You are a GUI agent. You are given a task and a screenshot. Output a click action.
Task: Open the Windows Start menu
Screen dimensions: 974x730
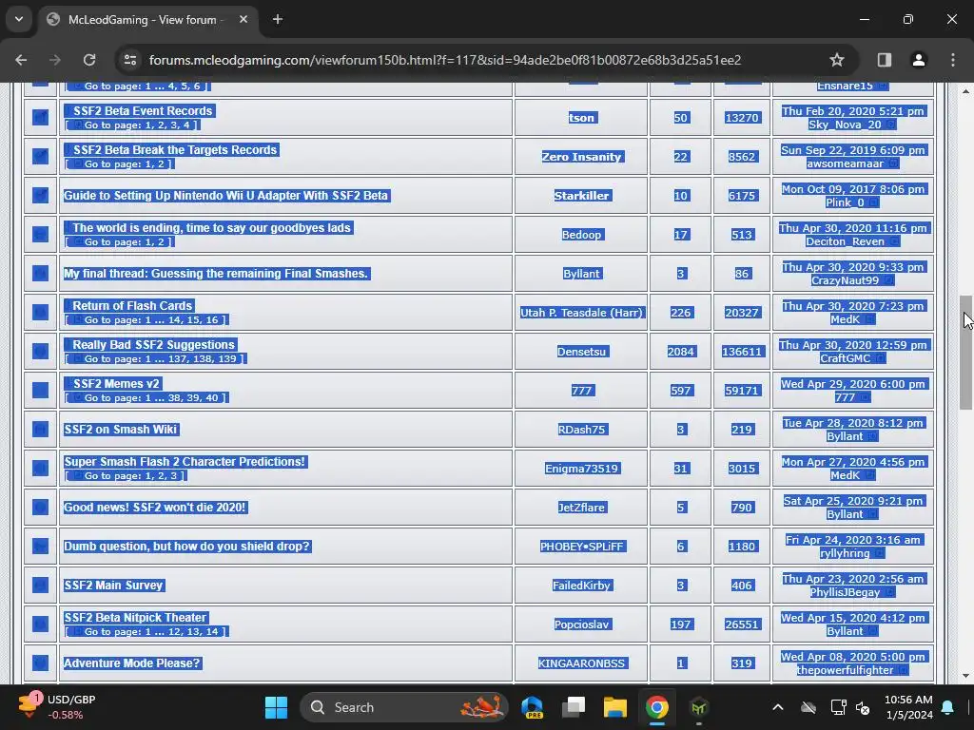click(277, 707)
